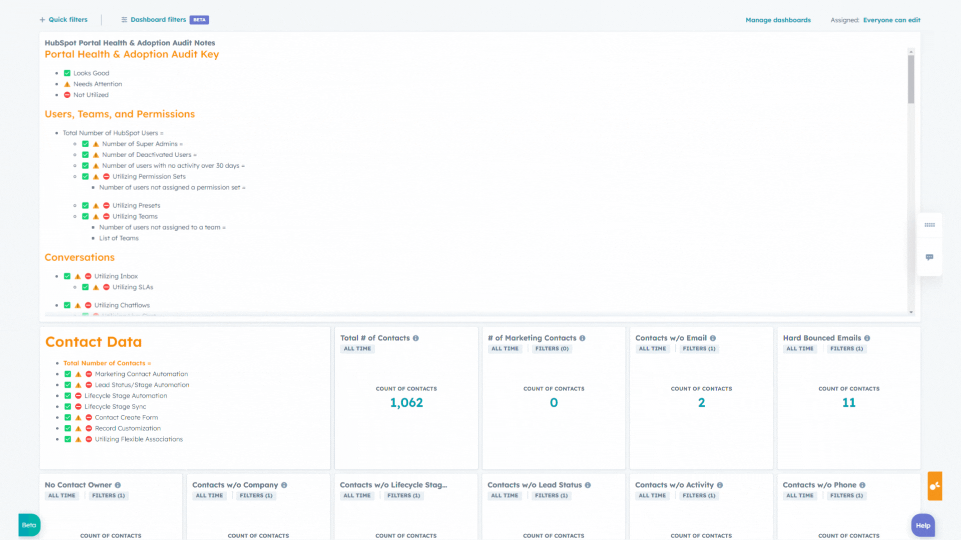Click the orange HubSpot sprocket widget

934,486
